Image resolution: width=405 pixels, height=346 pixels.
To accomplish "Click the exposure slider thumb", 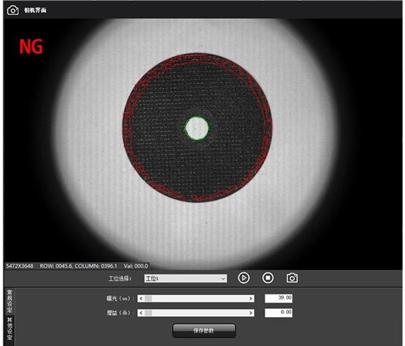I will click(148, 299).
